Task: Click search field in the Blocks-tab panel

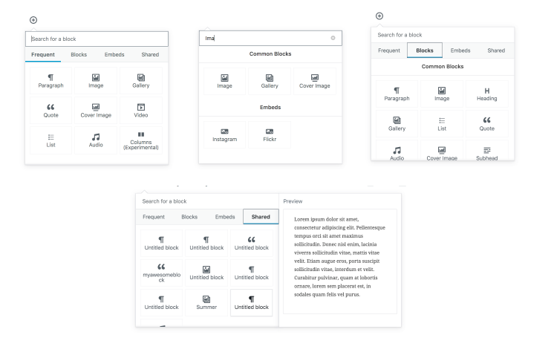Action: [443, 35]
